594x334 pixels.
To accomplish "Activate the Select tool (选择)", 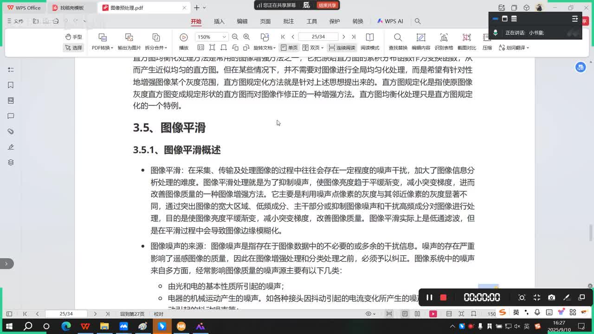I will click(73, 48).
